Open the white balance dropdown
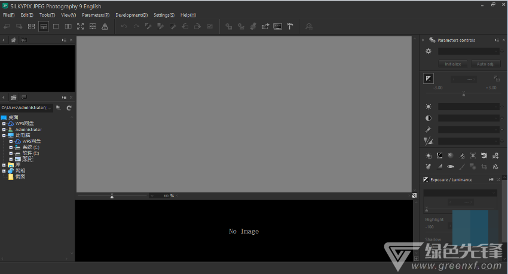Viewport: 508px width, 274px height. (x=469, y=107)
